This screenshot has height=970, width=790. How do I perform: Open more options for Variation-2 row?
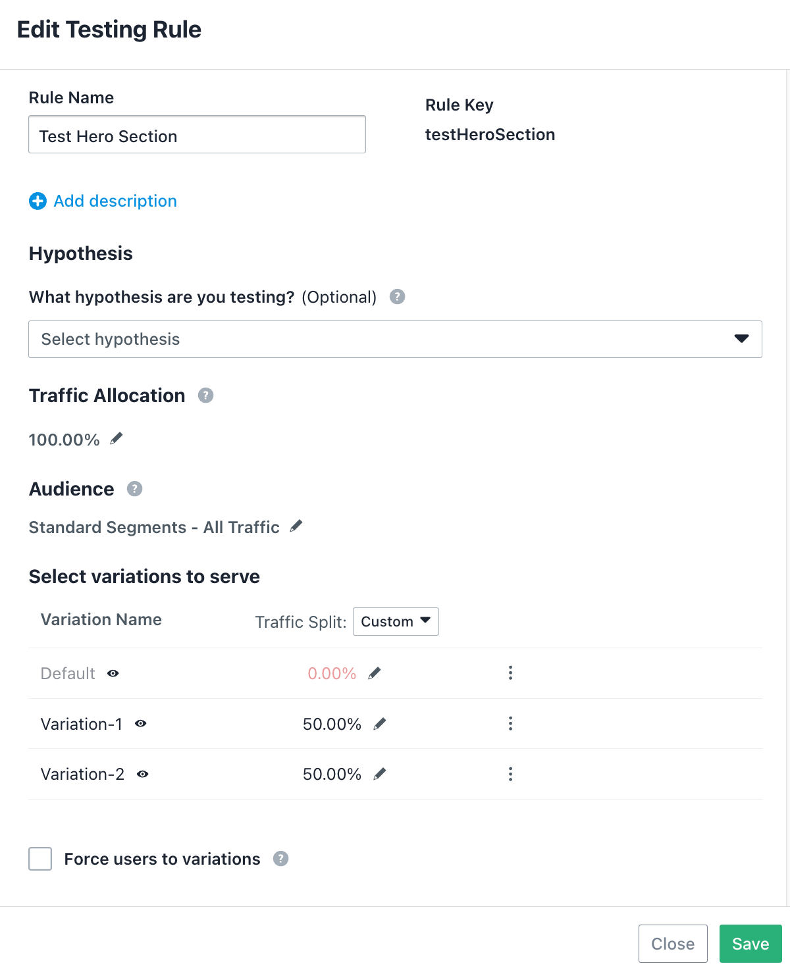pyautogui.click(x=510, y=774)
